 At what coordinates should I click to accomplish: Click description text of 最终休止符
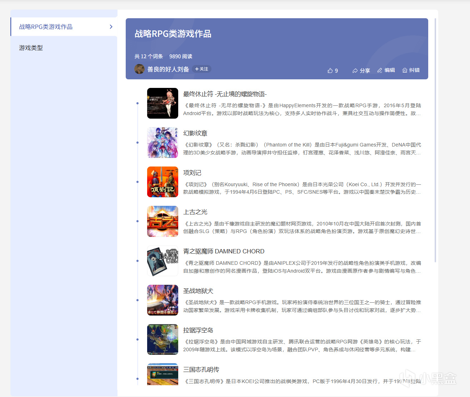coord(302,109)
